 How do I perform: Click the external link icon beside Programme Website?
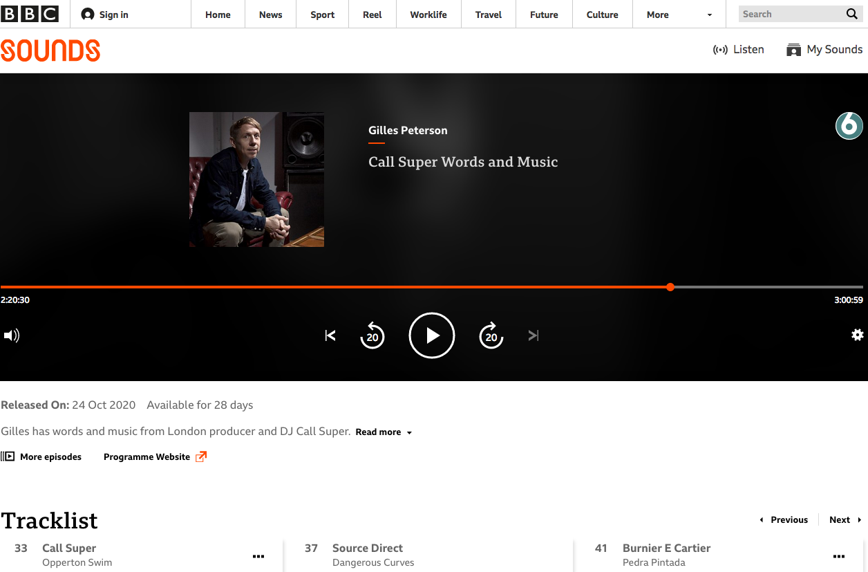(x=201, y=456)
